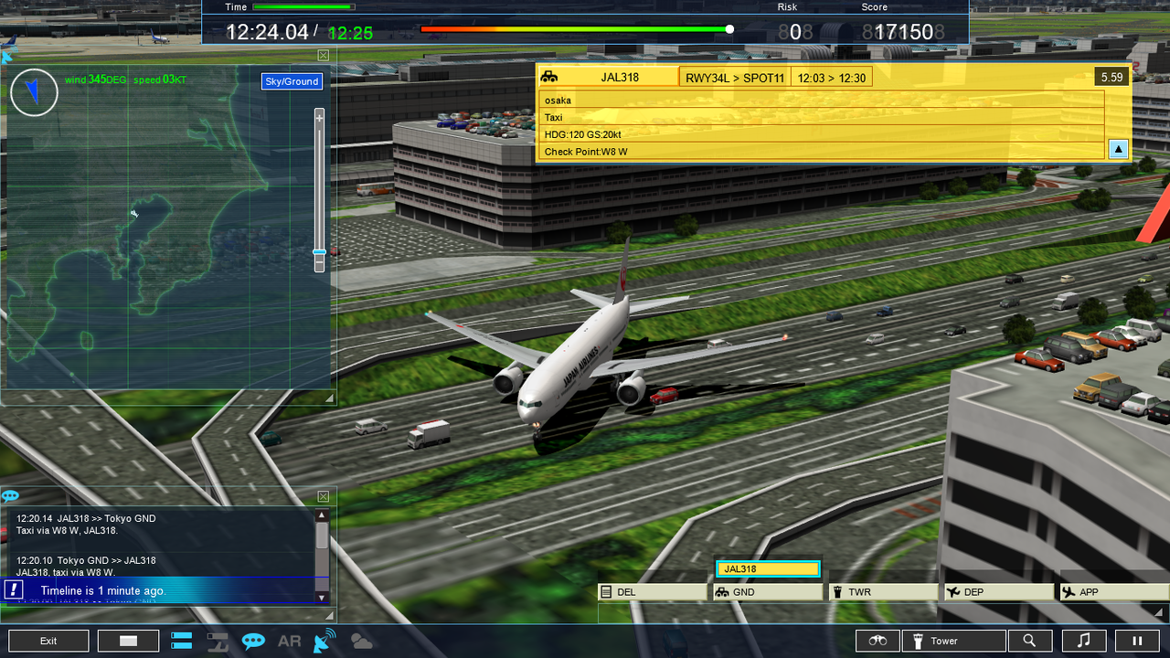Click the current time 12:24.04
The image size is (1170, 658).
pyautogui.click(x=267, y=32)
